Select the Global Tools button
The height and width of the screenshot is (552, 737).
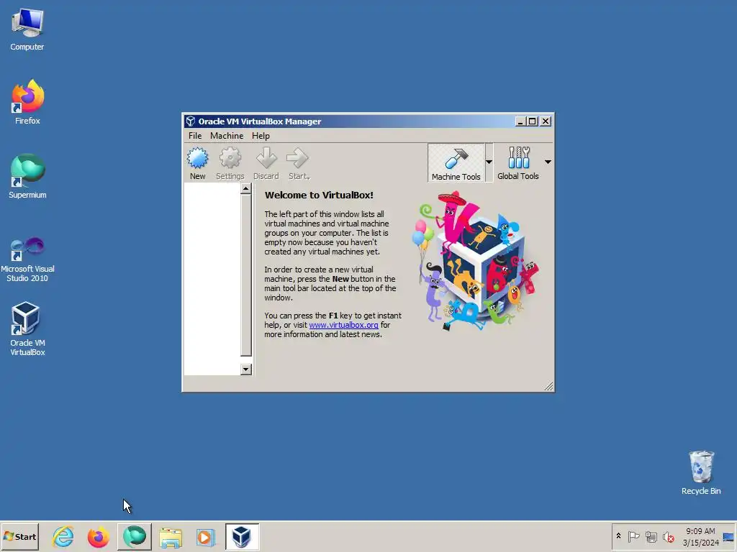pyautogui.click(x=518, y=163)
